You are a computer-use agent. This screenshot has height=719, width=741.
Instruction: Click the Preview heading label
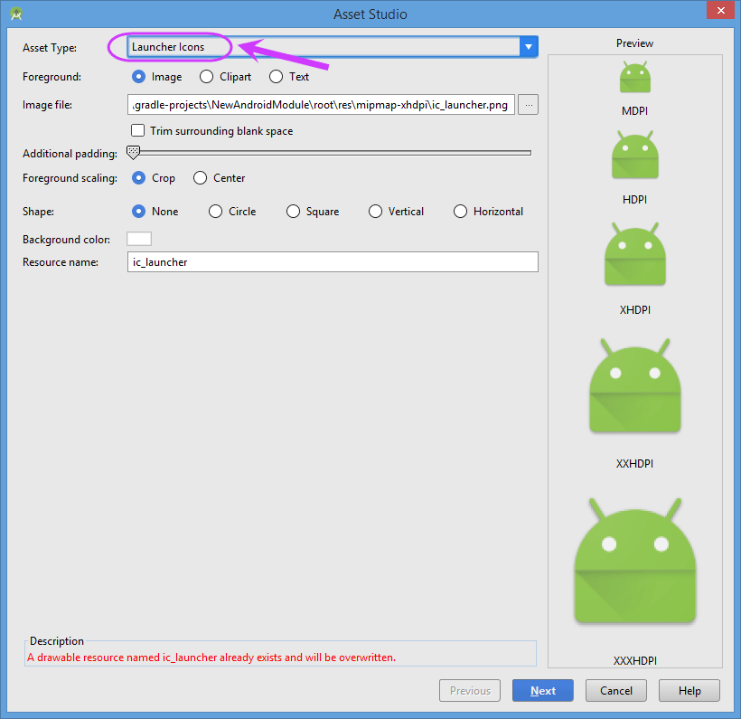click(634, 43)
